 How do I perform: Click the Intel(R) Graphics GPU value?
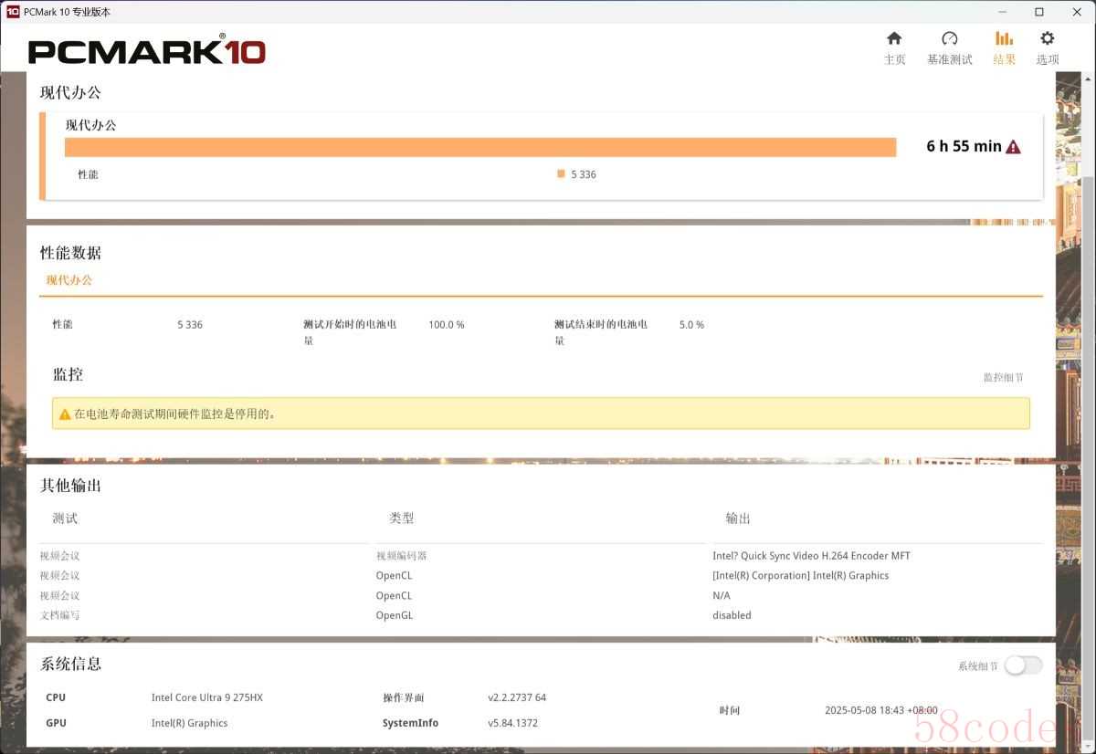tap(189, 723)
